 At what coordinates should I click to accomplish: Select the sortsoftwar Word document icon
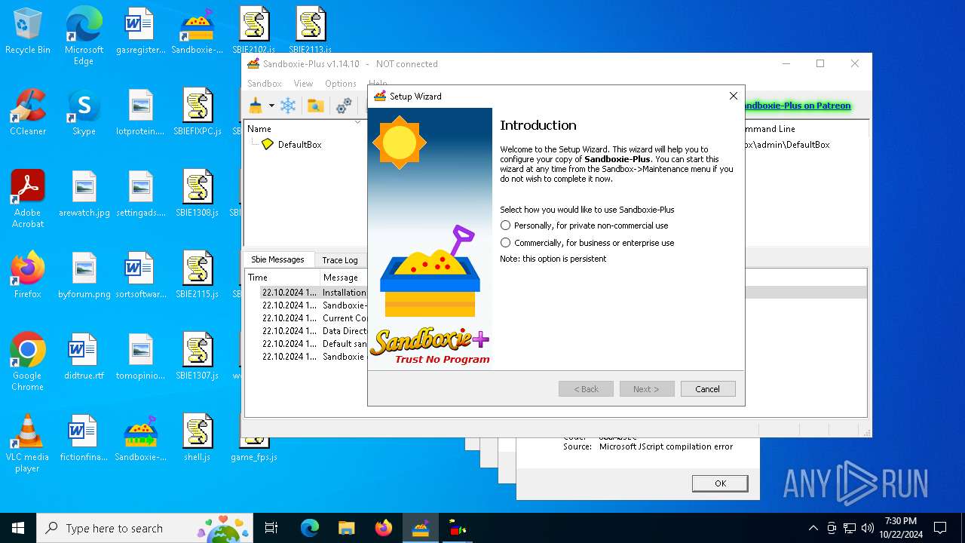pyautogui.click(x=141, y=275)
